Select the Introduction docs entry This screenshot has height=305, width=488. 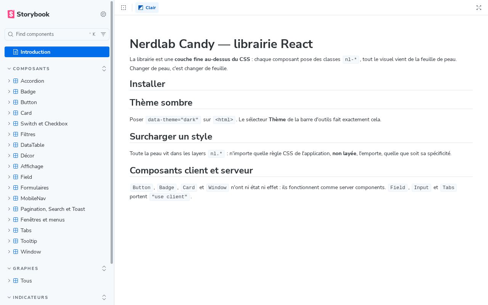pyautogui.click(x=57, y=52)
